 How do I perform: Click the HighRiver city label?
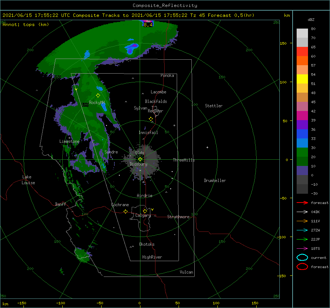point(152,257)
